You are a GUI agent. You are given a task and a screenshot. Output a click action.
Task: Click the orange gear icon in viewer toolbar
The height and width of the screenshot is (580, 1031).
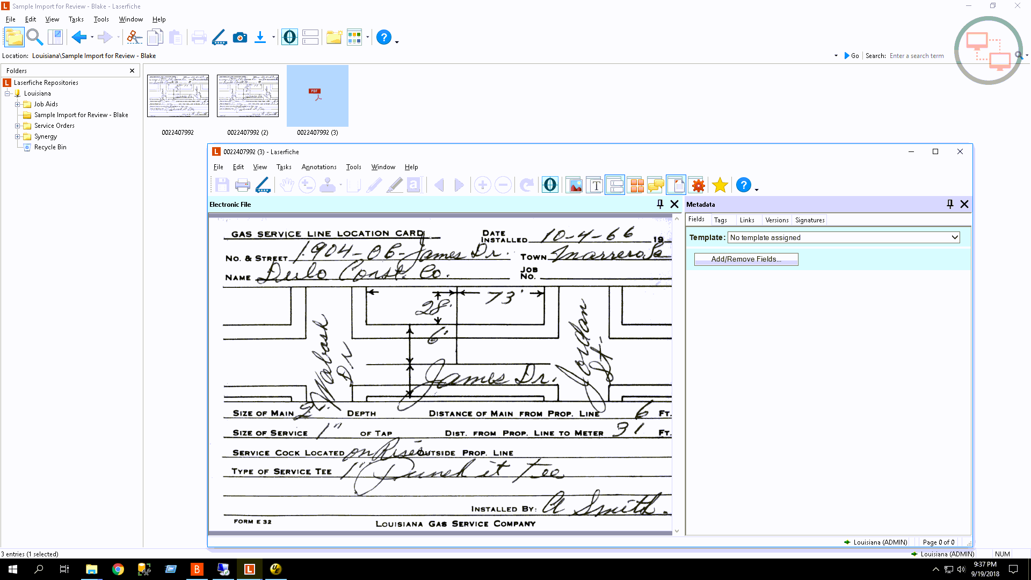698,185
